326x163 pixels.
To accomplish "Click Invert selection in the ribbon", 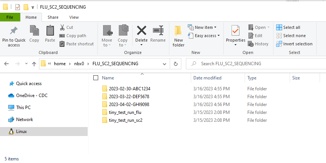I will [x=294, y=44].
